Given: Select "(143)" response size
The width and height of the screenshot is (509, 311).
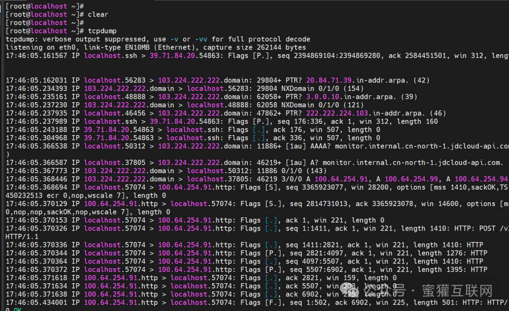Looking at the screenshot, I should click(x=316, y=171).
